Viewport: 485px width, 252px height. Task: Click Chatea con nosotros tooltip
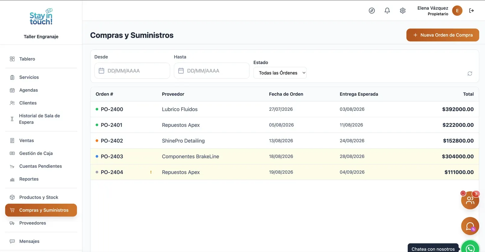(433, 248)
